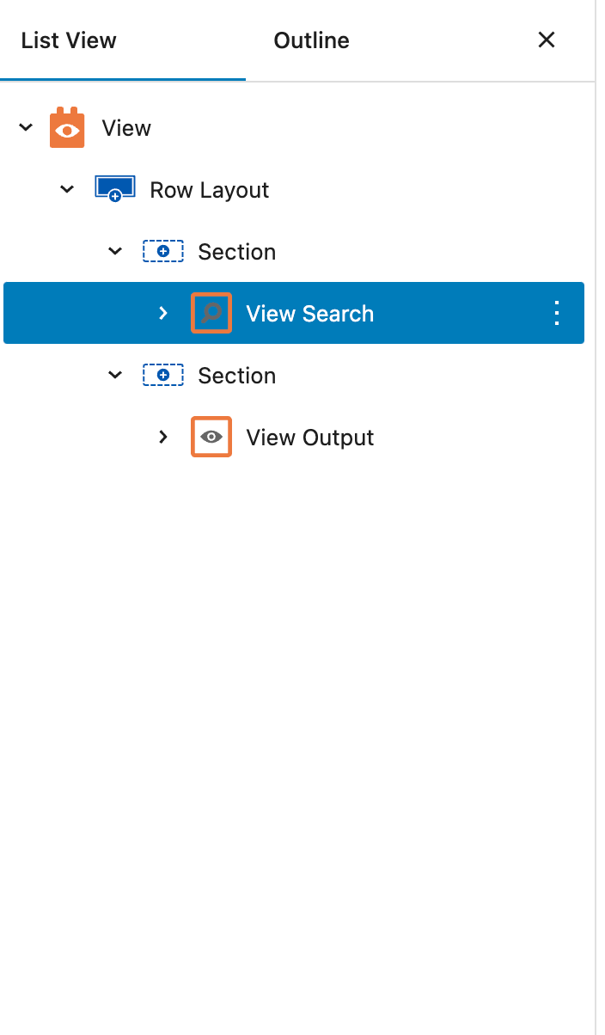The image size is (605, 1035).
Task: Expand the View Output item
Action: coord(163,437)
